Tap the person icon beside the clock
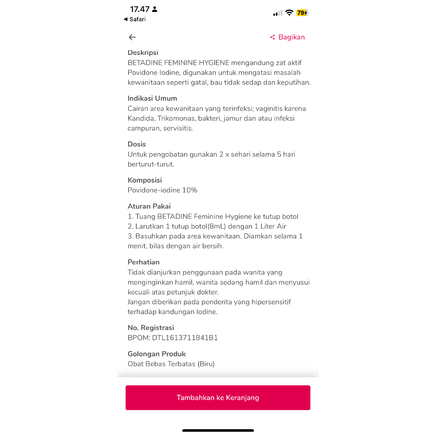Screen dimensions: 436x436 pyautogui.click(x=155, y=9)
